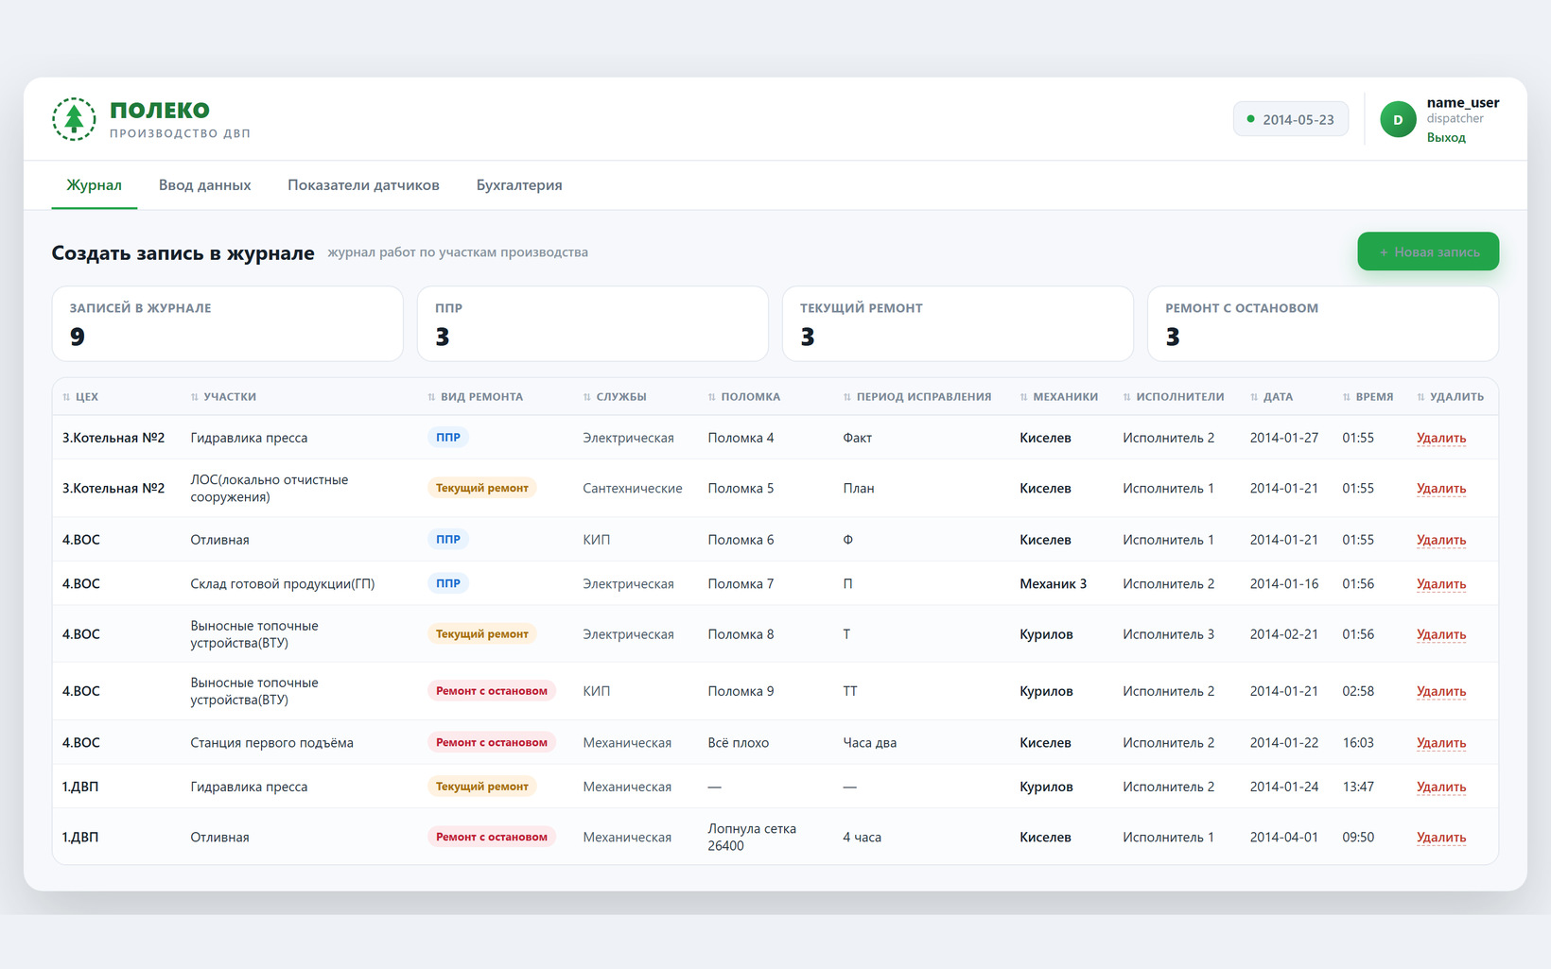This screenshot has width=1551, height=969.
Task: Click the Полеко tree logo icon
Action: pyautogui.click(x=74, y=119)
